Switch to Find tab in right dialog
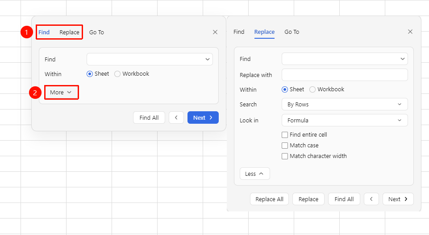Image resolution: width=429 pixels, height=235 pixels. (x=239, y=32)
